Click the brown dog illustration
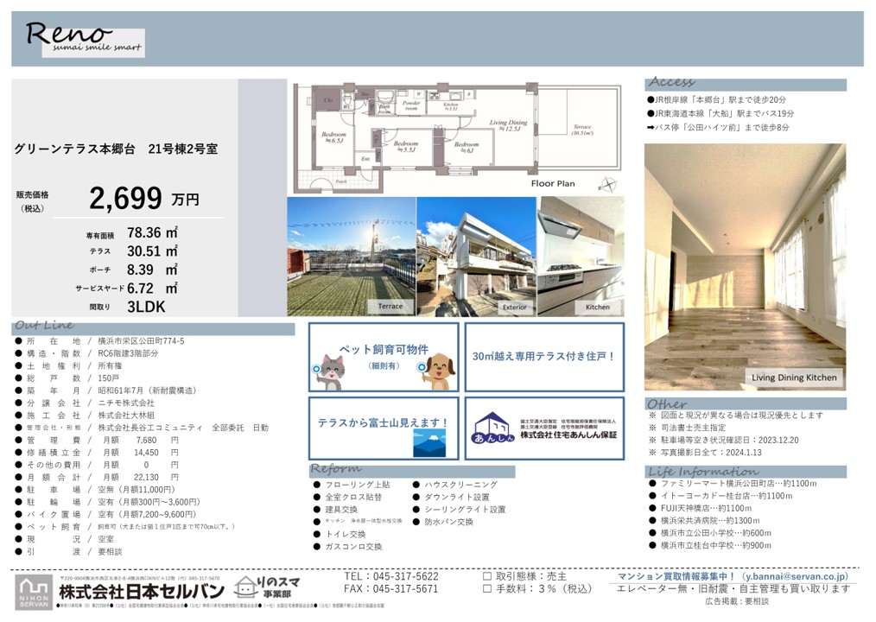 pyautogui.click(x=438, y=371)
